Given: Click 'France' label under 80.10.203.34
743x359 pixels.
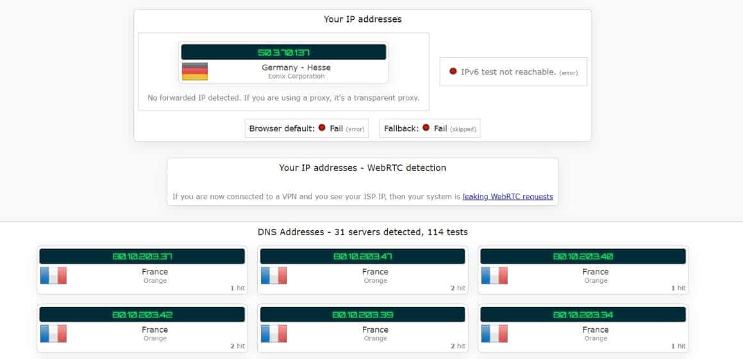Looking at the screenshot, I should pyautogui.click(x=596, y=330).
